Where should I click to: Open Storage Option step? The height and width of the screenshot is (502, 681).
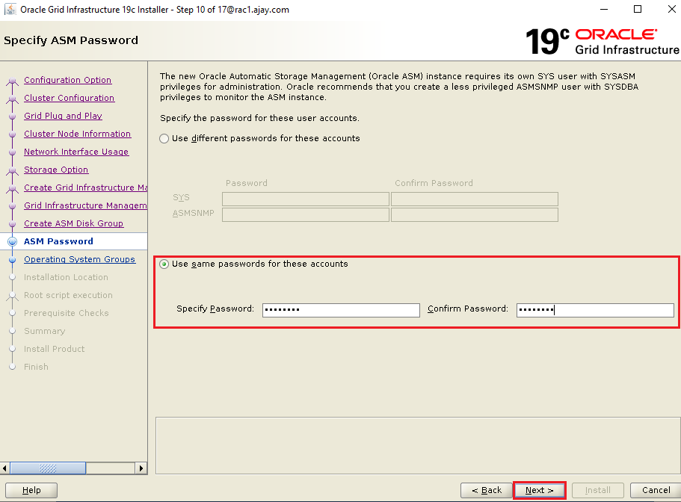tap(56, 170)
